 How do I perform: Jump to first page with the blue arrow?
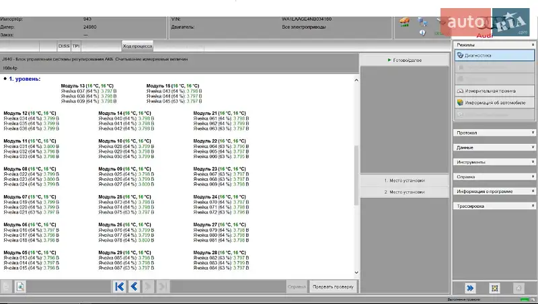coord(120,287)
